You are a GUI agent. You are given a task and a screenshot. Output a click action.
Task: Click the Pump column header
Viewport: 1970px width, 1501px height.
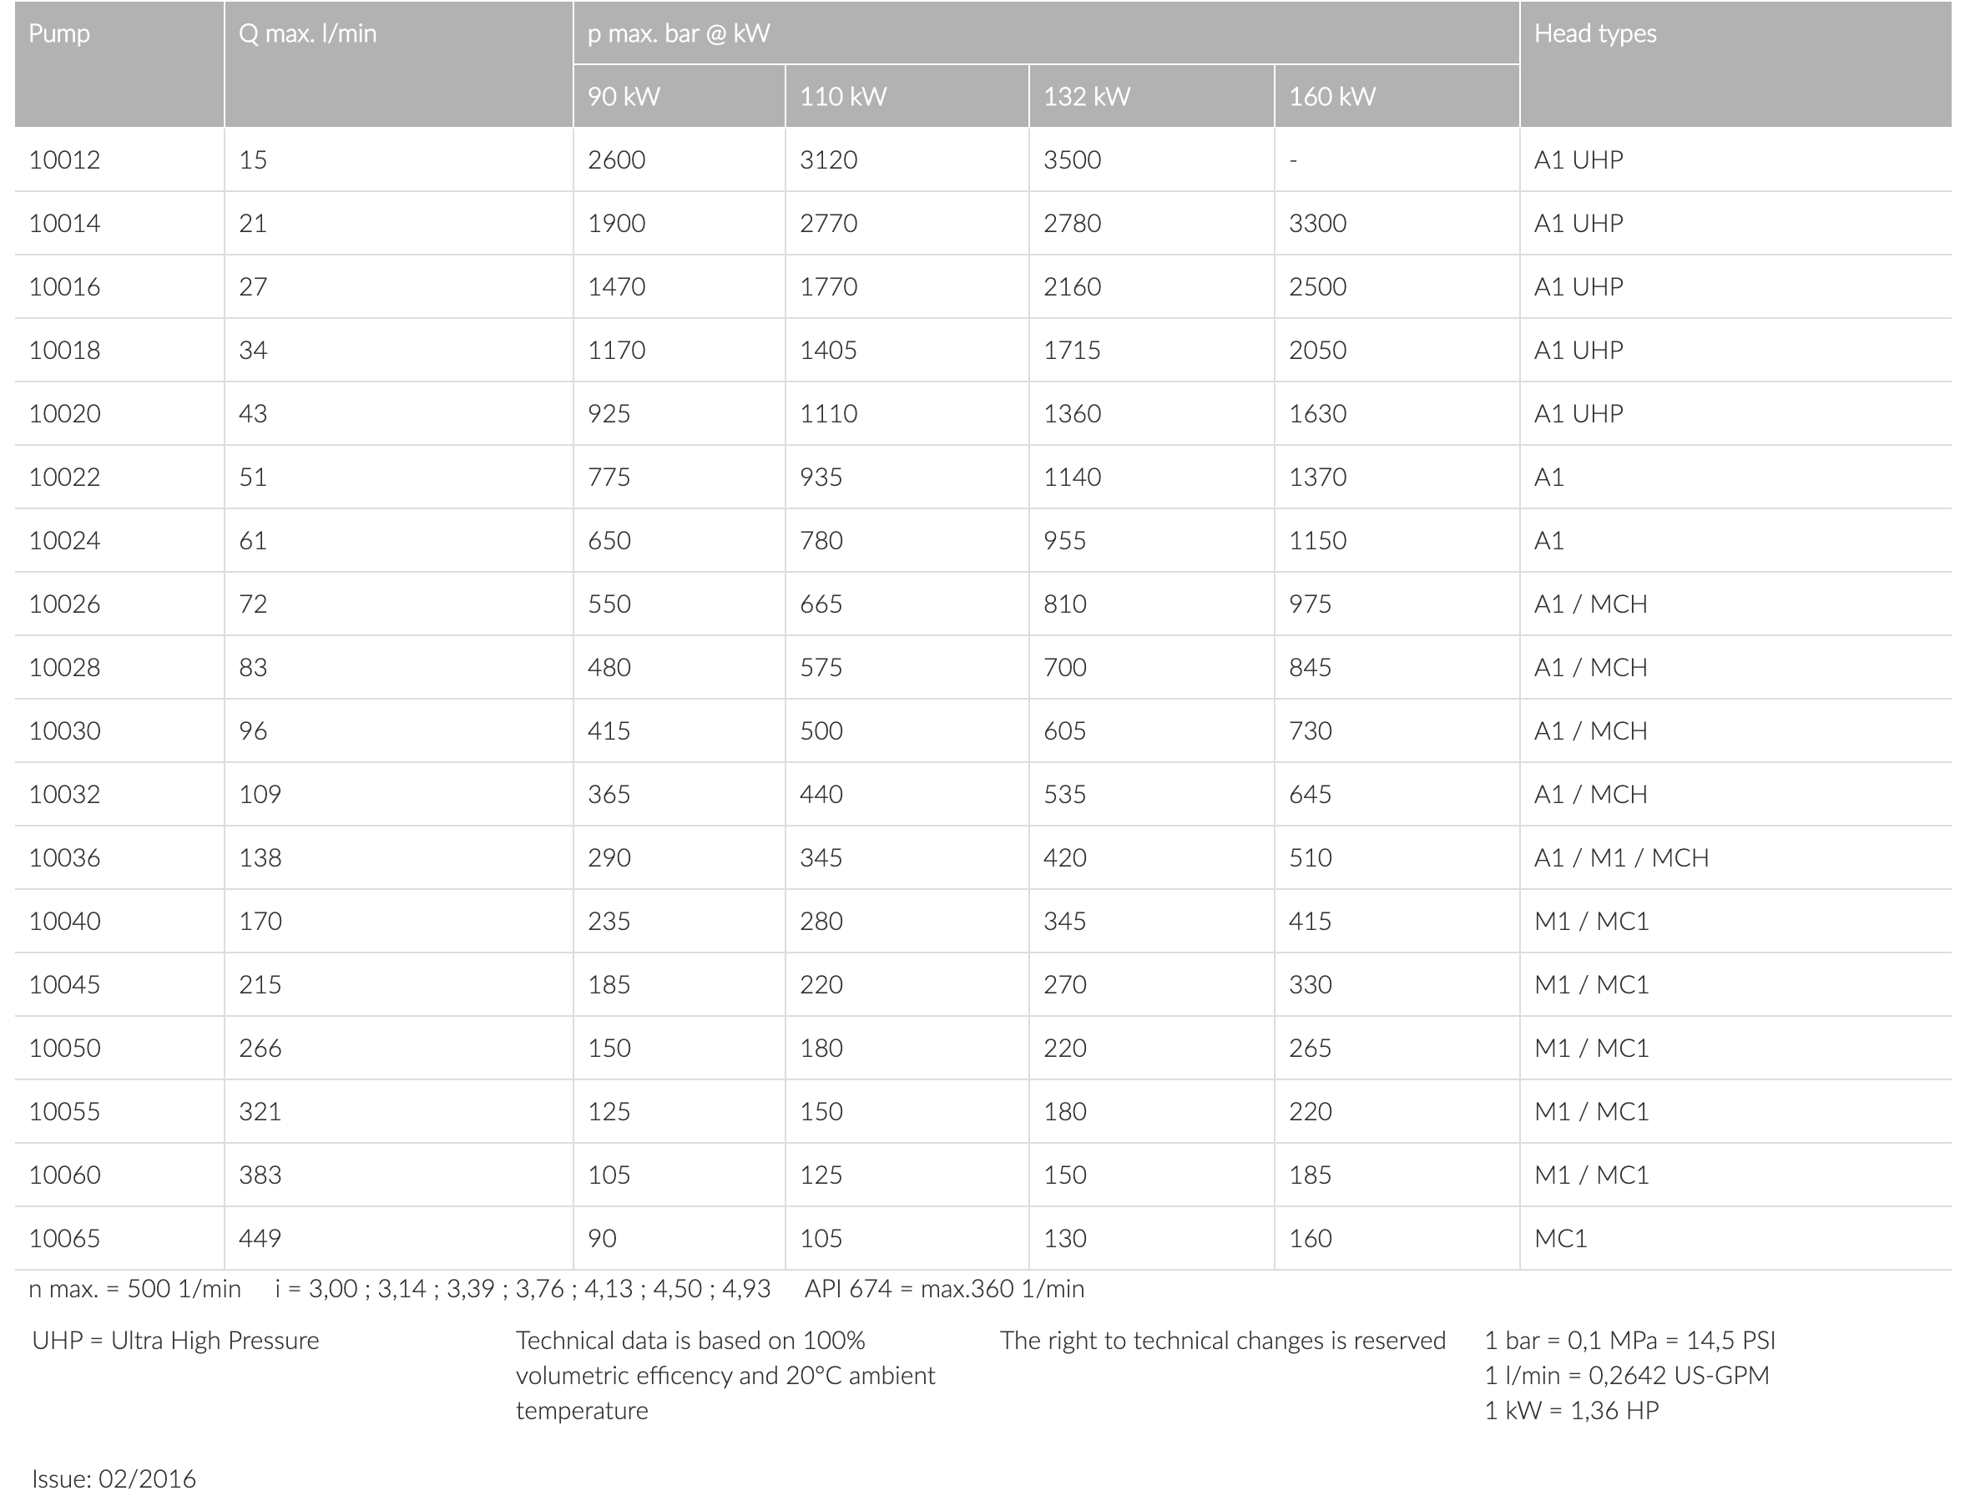point(59,34)
